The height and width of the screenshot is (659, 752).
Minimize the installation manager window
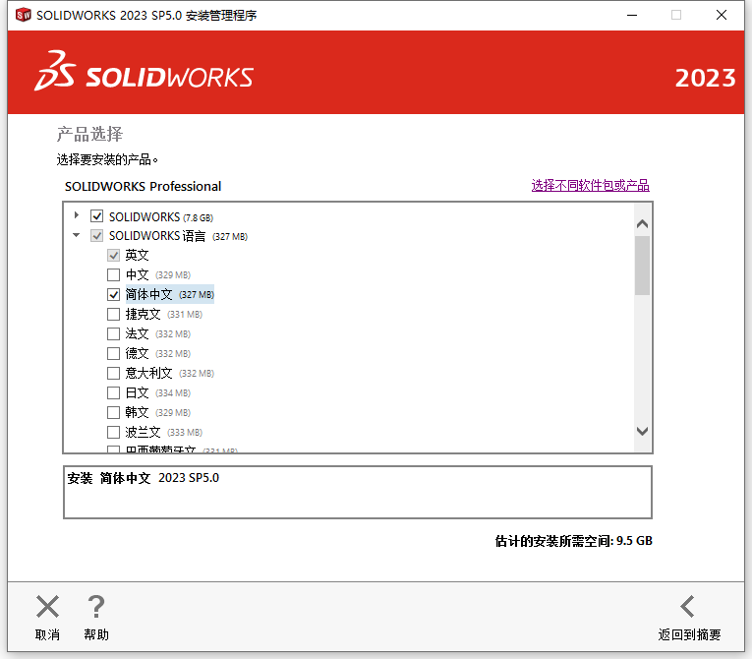pyautogui.click(x=632, y=16)
